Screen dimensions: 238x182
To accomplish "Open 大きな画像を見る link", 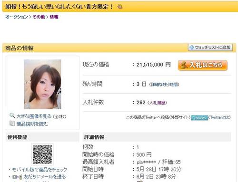I will (34, 116).
